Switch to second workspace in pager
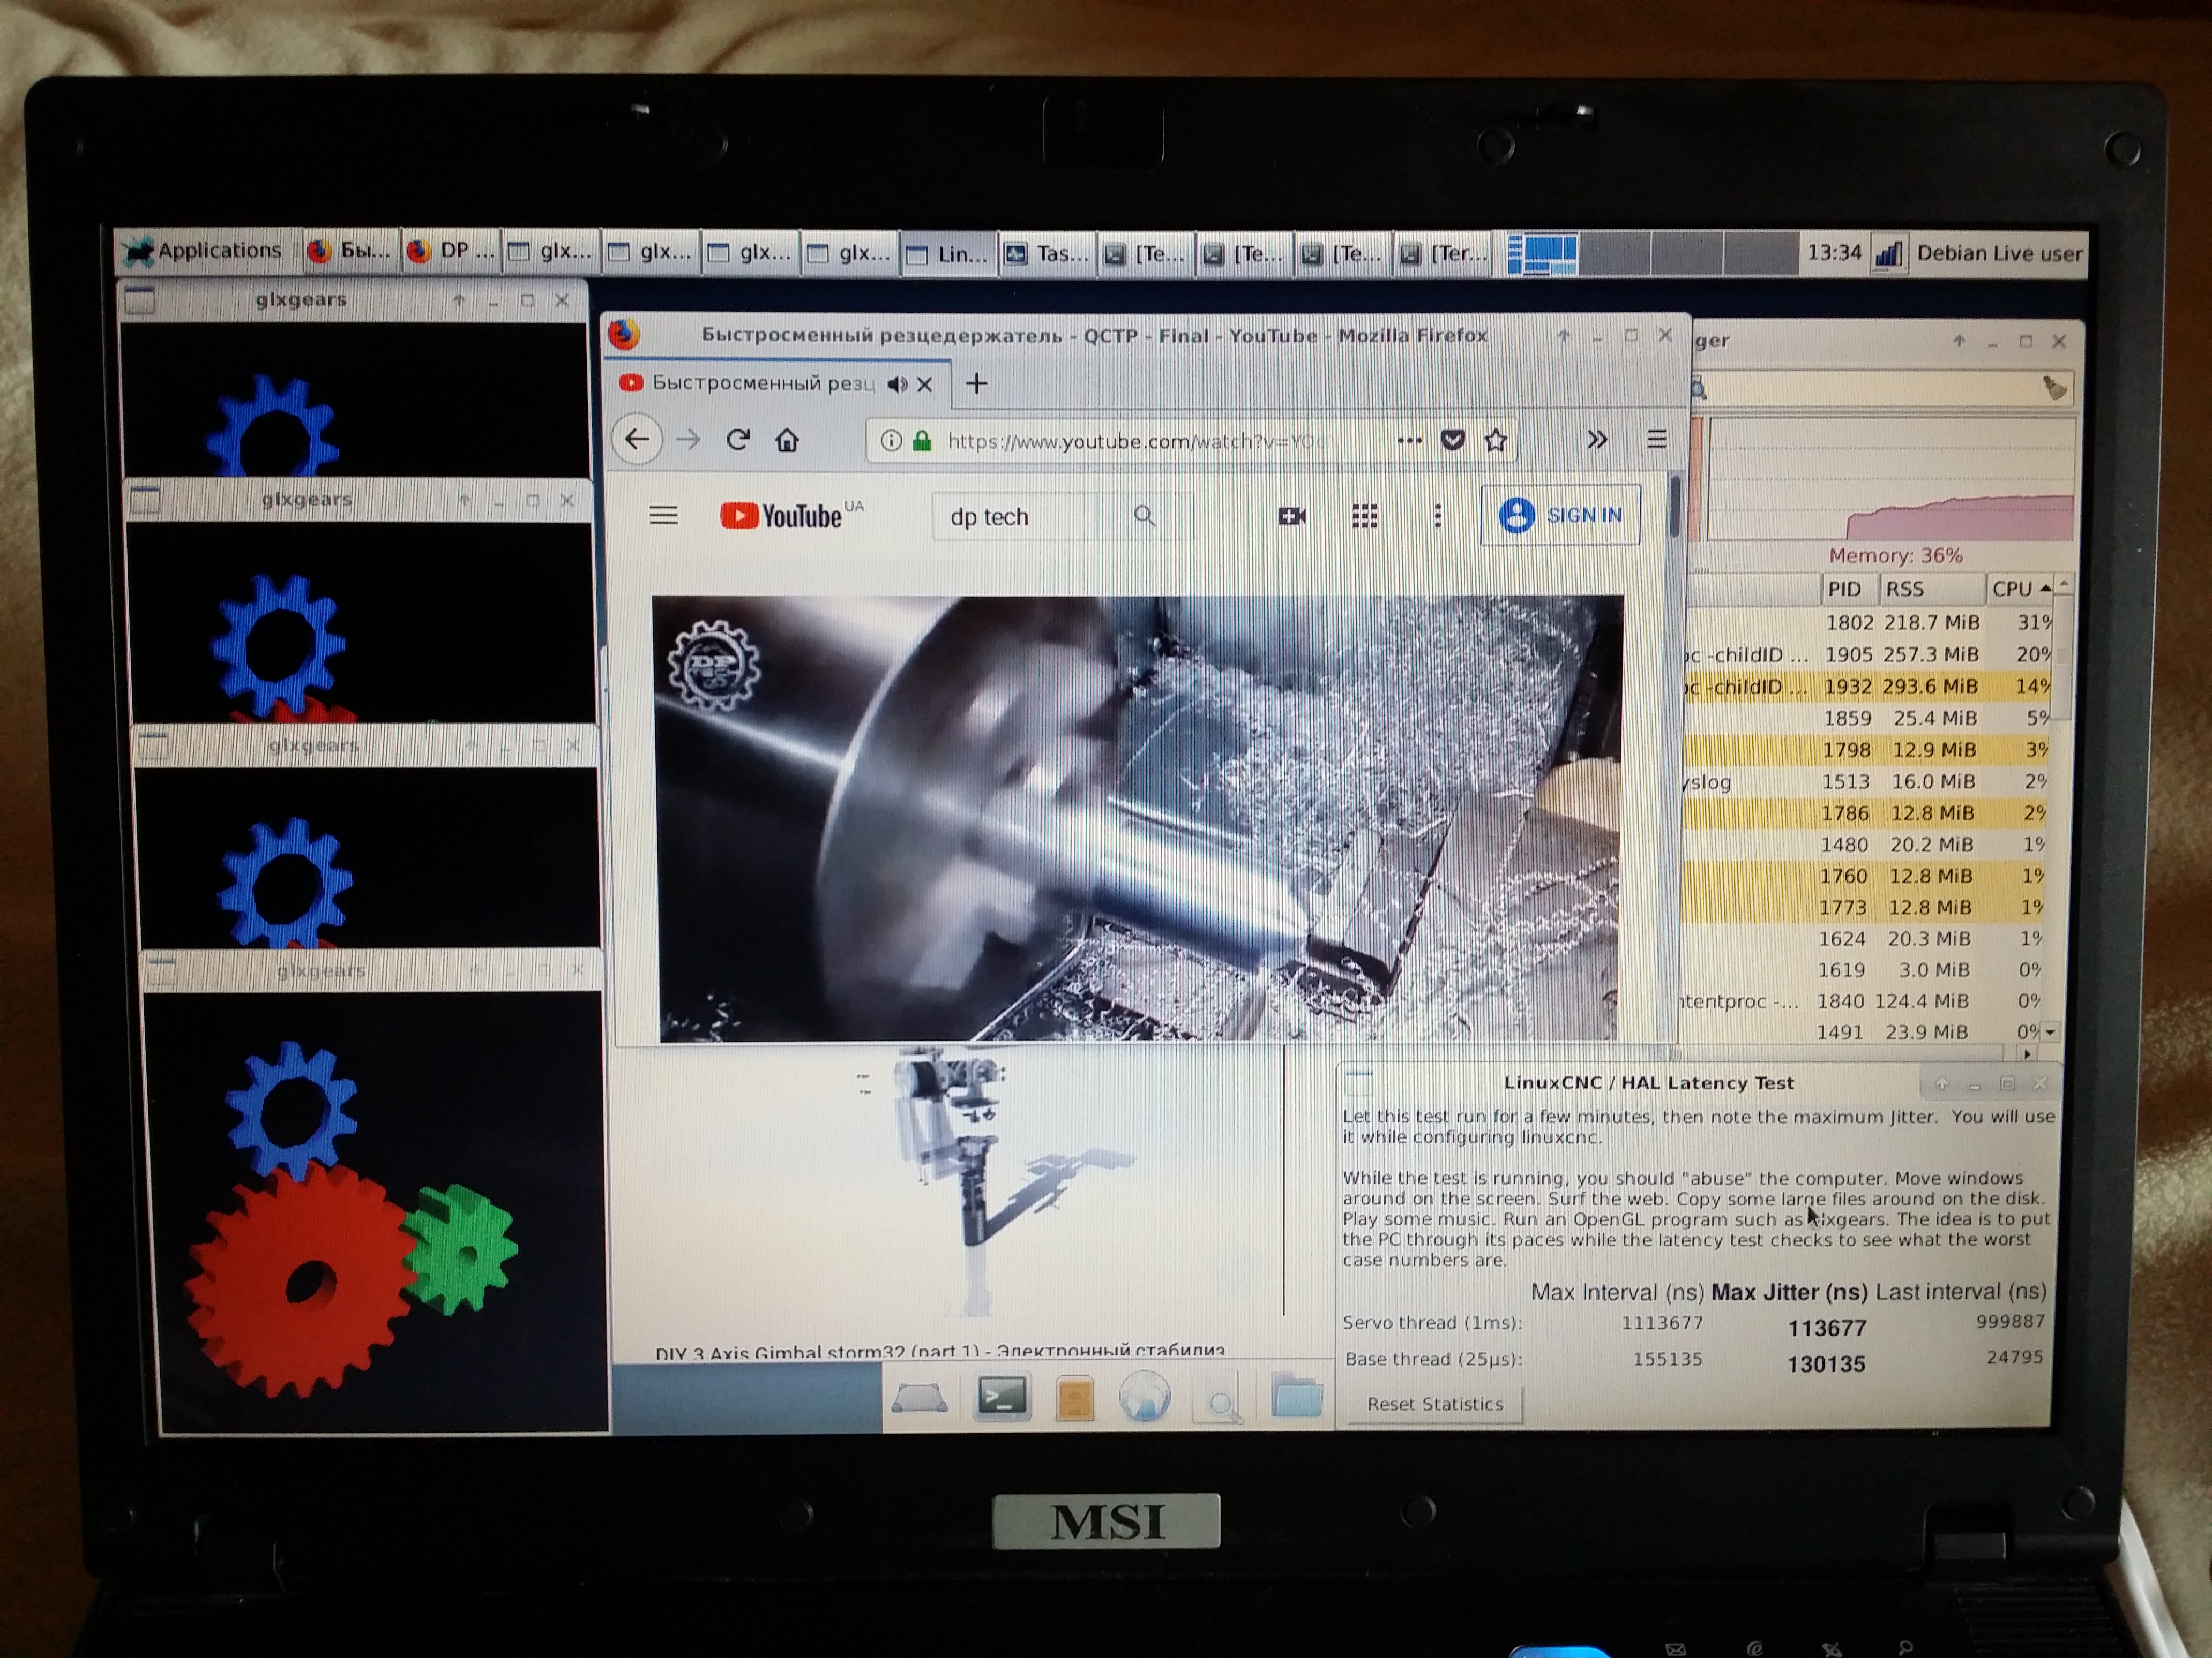 [x=1614, y=254]
